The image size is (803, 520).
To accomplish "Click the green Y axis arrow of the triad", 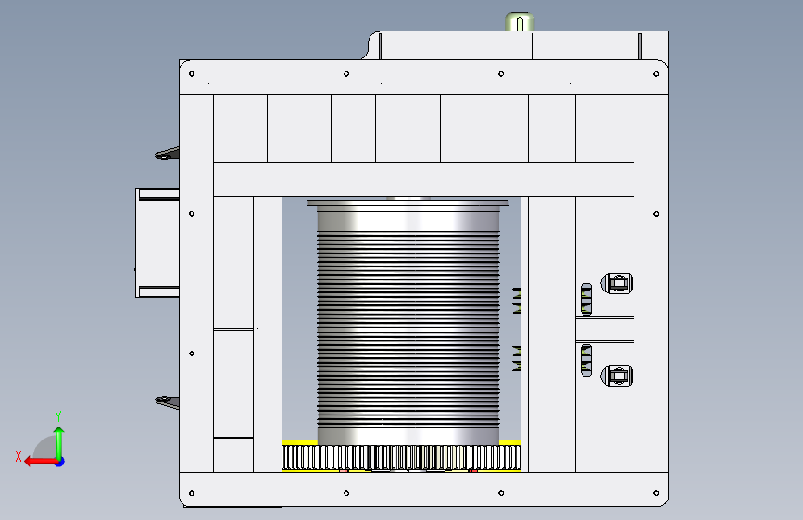I will (x=59, y=442).
